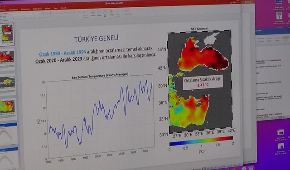
Task: Open the second Screen Shot desktop file at top right
Action: coord(279,18)
